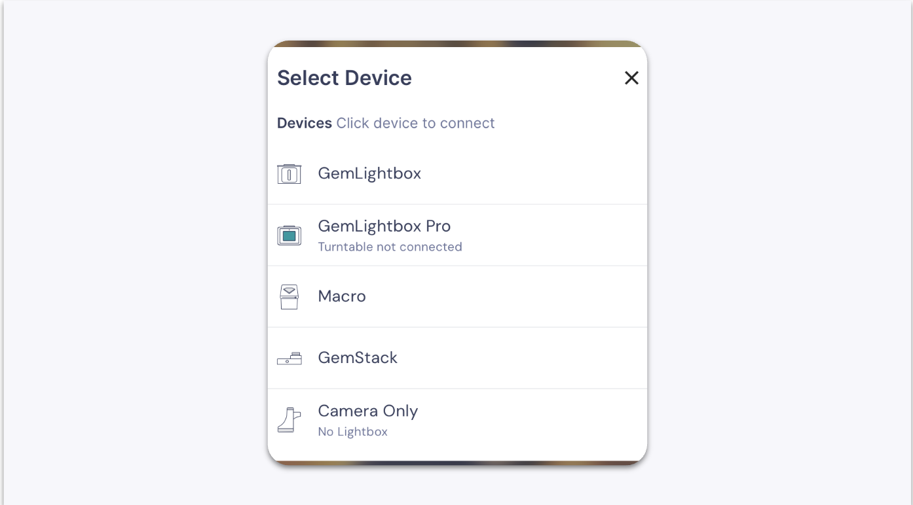
Task: Click the GemStack device icon
Action: click(289, 358)
